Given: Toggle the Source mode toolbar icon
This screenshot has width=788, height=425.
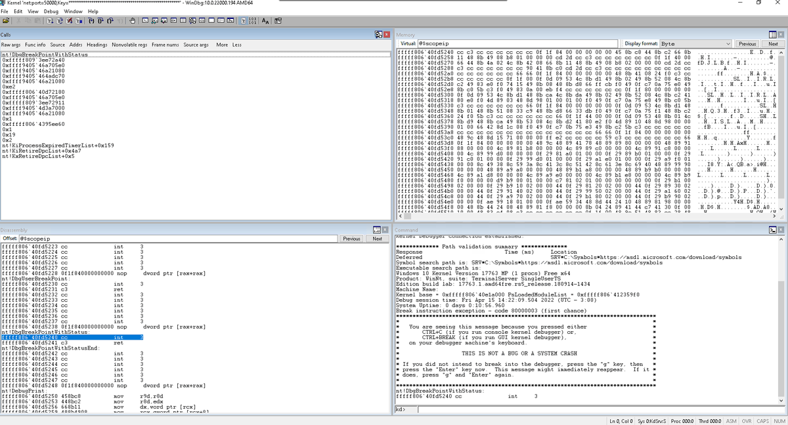Looking at the screenshot, I should click(242, 20).
